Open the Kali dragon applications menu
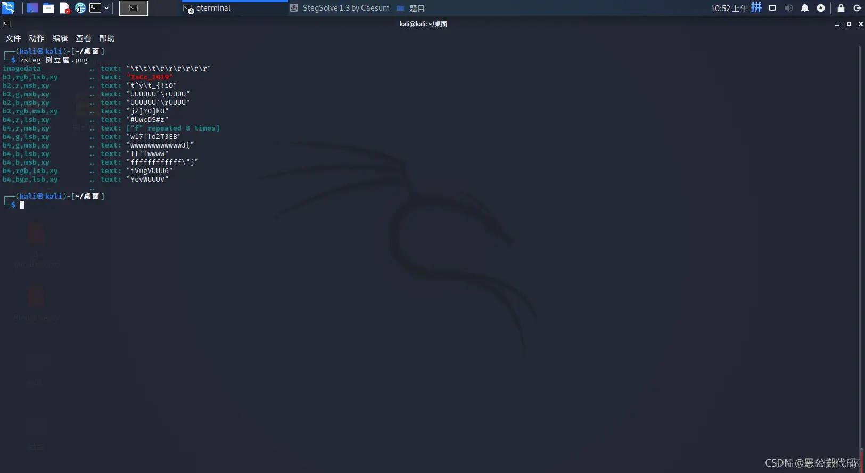 tap(8, 8)
